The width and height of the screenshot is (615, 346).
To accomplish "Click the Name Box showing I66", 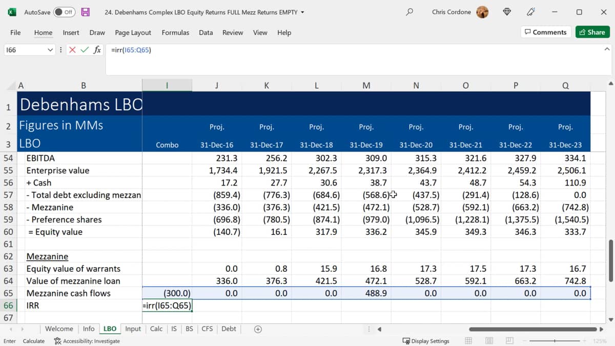I will coord(25,50).
